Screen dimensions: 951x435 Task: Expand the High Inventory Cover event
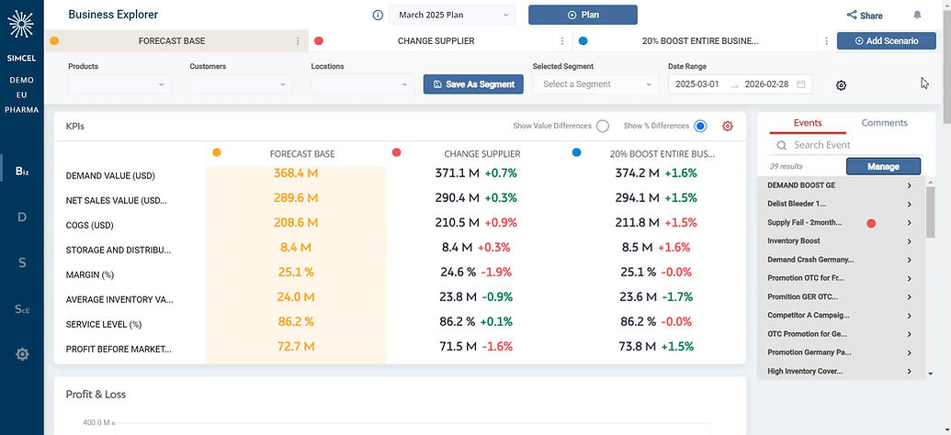coord(909,372)
